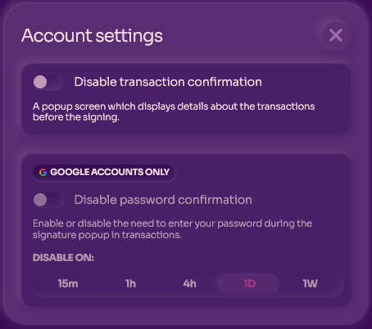Viewport: 372px width, 329px height.
Task: Set password disable period to one week
Action: point(310,284)
